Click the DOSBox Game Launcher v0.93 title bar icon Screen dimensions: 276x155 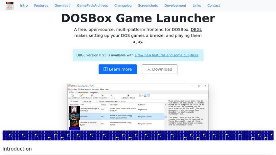click(x=69, y=86)
